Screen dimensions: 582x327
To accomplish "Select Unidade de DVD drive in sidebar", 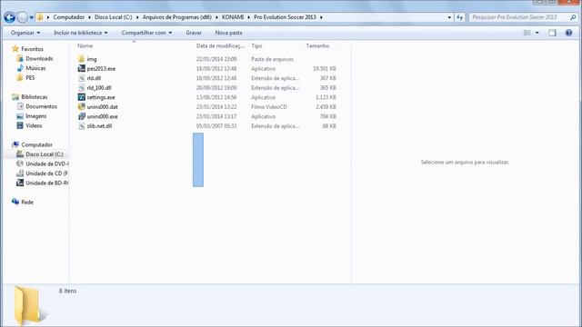I will coord(46,163).
